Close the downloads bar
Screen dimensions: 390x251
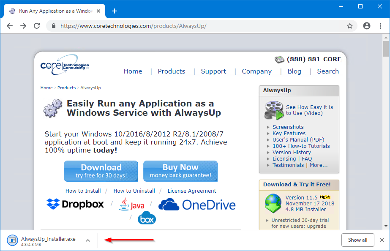click(x=382, y=240)
